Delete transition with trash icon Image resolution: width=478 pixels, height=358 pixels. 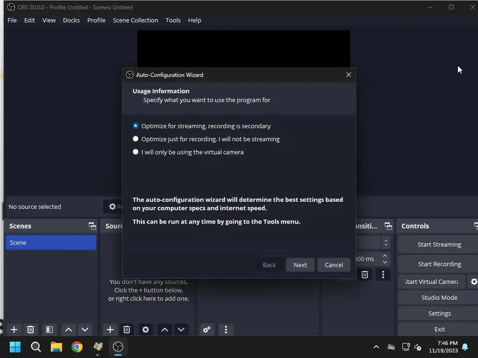pos(365,275)
